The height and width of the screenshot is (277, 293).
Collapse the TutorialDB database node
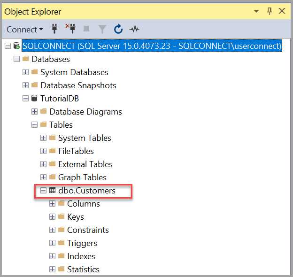pyautogui.click(x=26, y=99)
